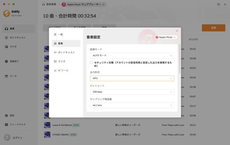Click the macOS green fullscreen button
Screen dimensions: 230x145
14,4
